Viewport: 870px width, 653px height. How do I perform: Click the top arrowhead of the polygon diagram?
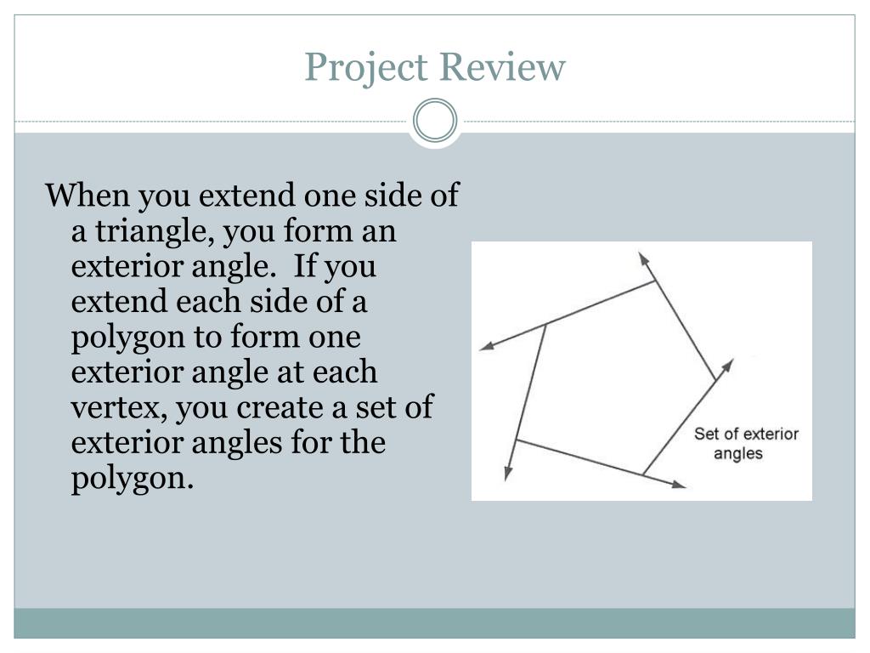[x=644, y=259]
